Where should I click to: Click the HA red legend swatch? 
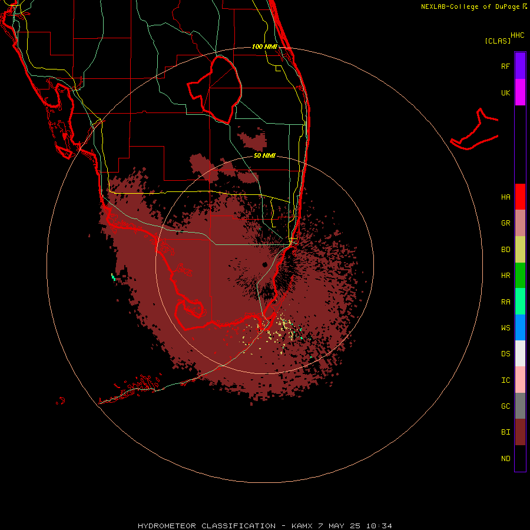[520, 197]
